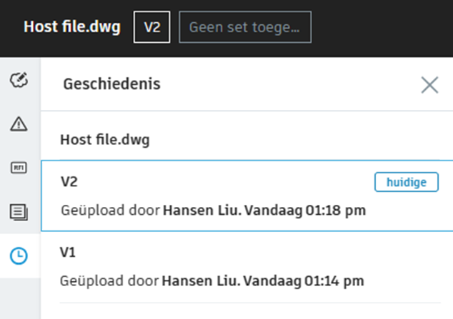Open the Issues warning triangle panel
The width and height of the screenshot is (453, 319).
(19, 123)
